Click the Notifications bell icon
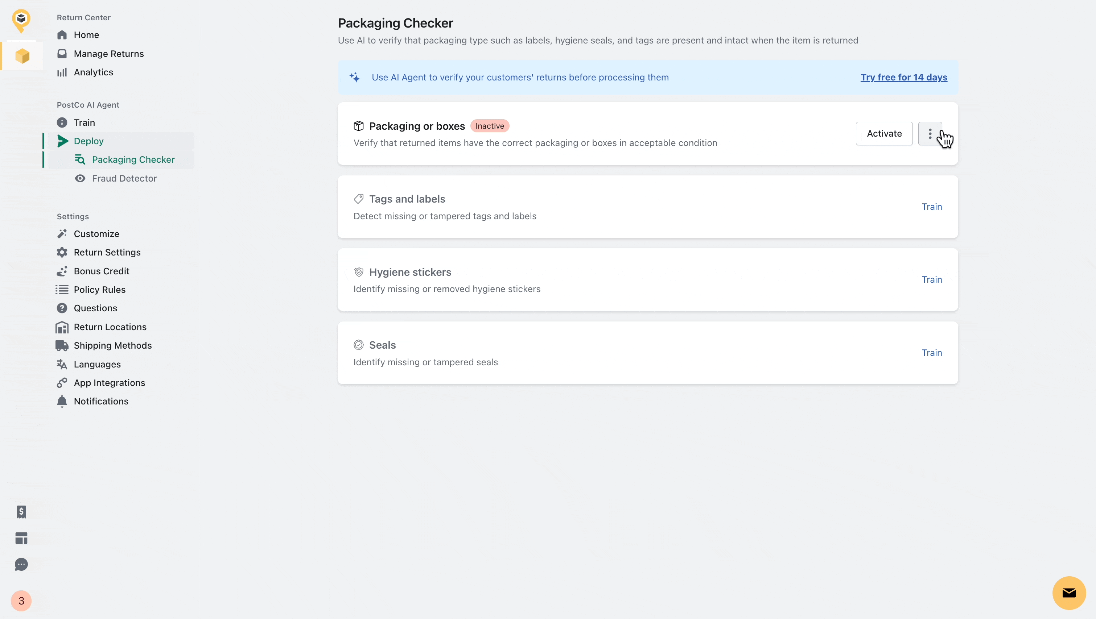 pyautogui.click(x=62, y=401)
